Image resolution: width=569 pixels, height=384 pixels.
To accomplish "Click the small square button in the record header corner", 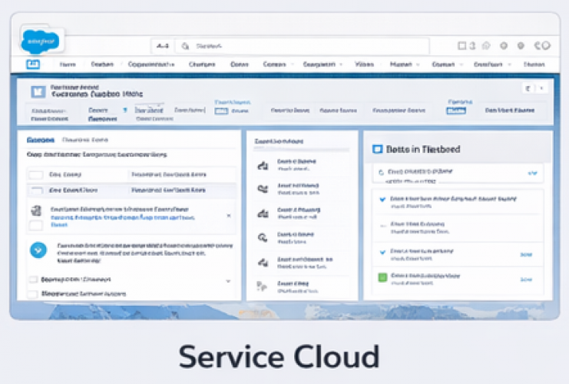I will click(528, 88).
